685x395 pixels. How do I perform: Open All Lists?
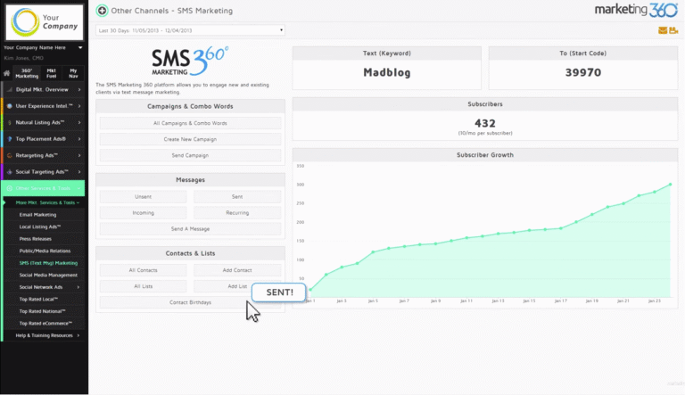[143, 286]
